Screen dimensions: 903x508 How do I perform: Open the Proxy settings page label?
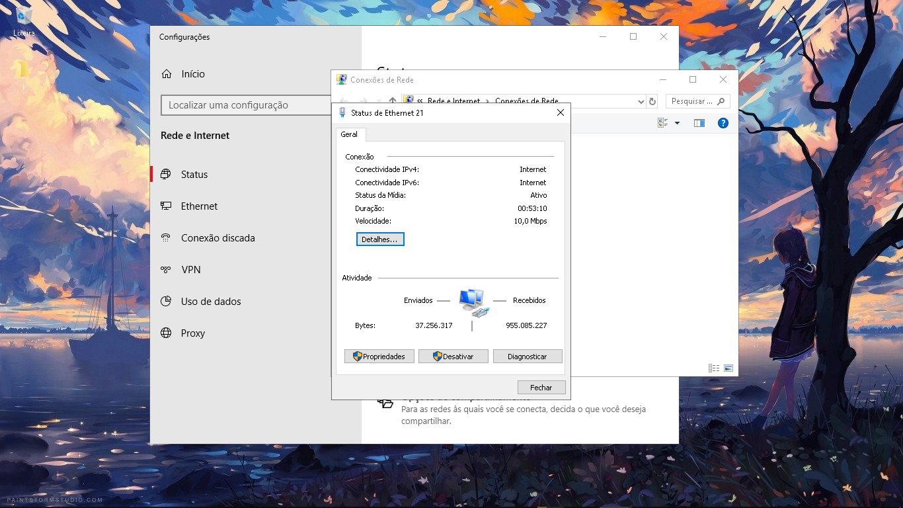coord(193,333)
